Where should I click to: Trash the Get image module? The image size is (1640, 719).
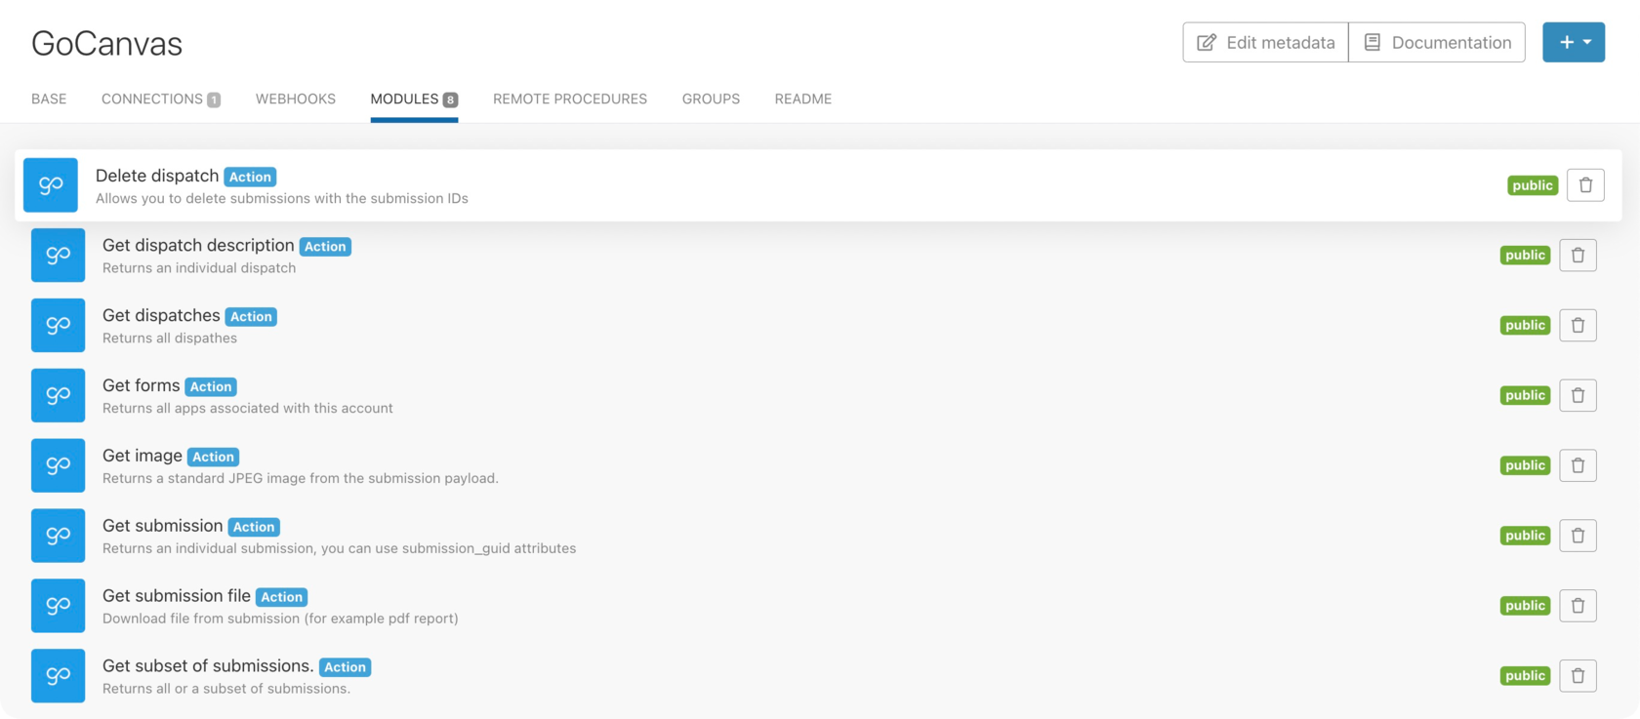pos(1578,465)
